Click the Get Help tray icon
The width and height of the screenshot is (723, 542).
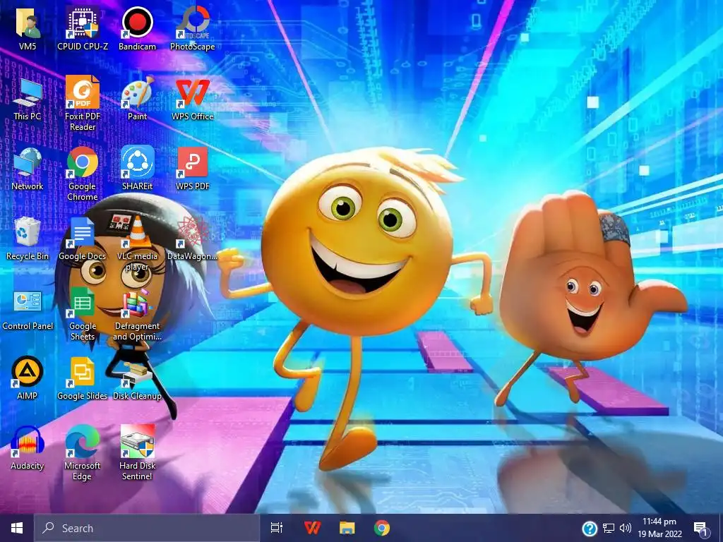point(590,529)
